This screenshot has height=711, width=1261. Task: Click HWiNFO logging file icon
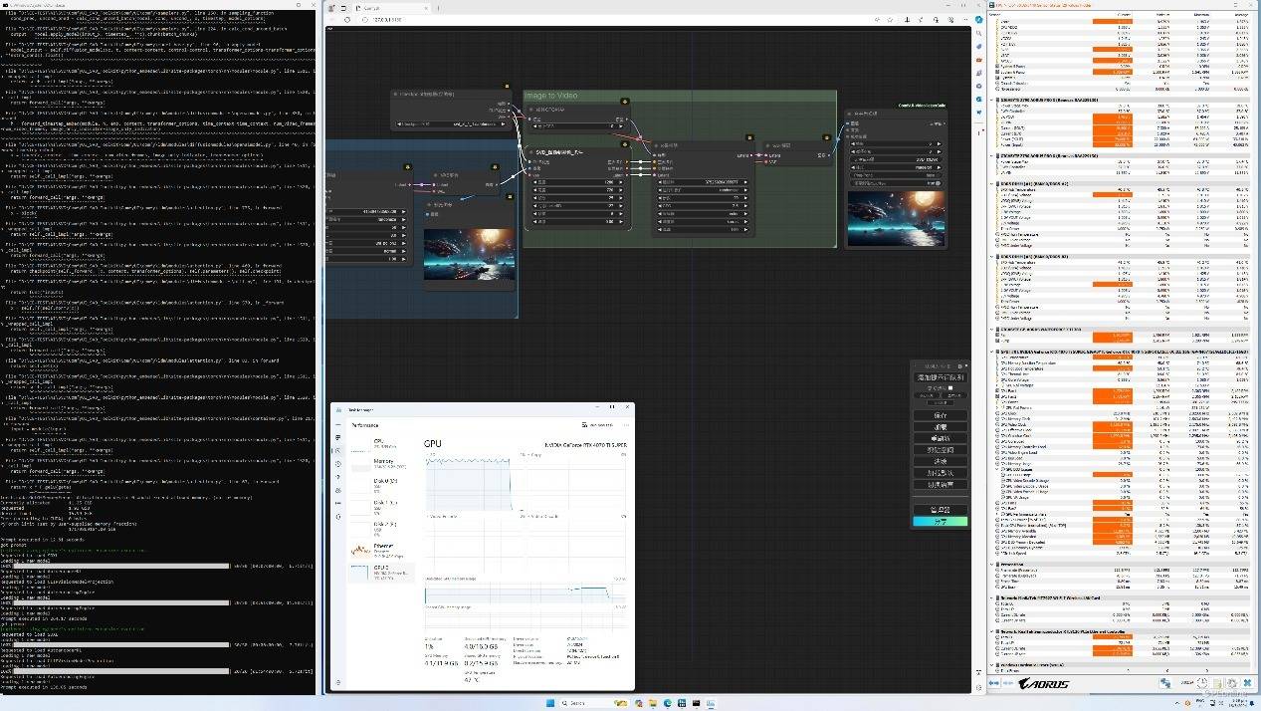[x=1217, y=683]
